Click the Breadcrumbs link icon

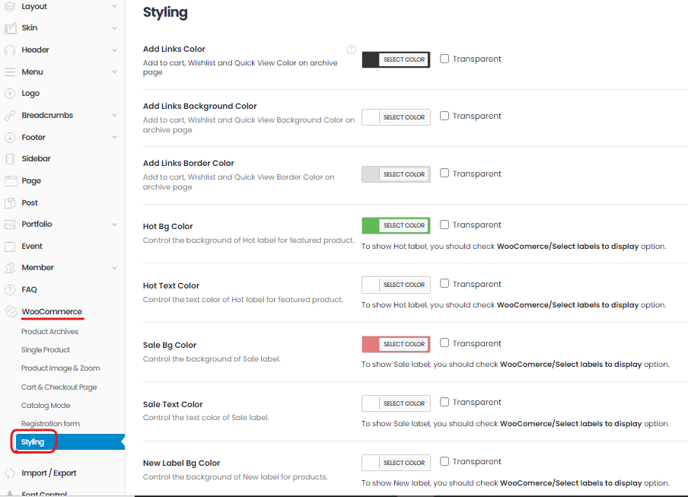[x=10, y=116]
